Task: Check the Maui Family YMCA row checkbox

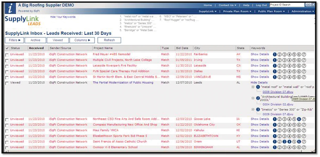Action: click(x=7, y=131)
